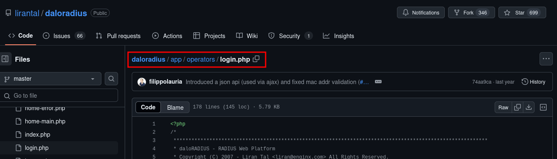Image resolution: width=557 pixels, height=159 pixels.
Task: Open the commit message link
Action: pos(277,82)
